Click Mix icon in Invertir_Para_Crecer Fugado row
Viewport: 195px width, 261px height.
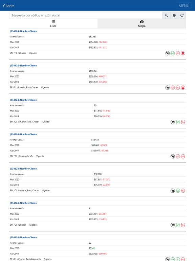coord(183,122)
